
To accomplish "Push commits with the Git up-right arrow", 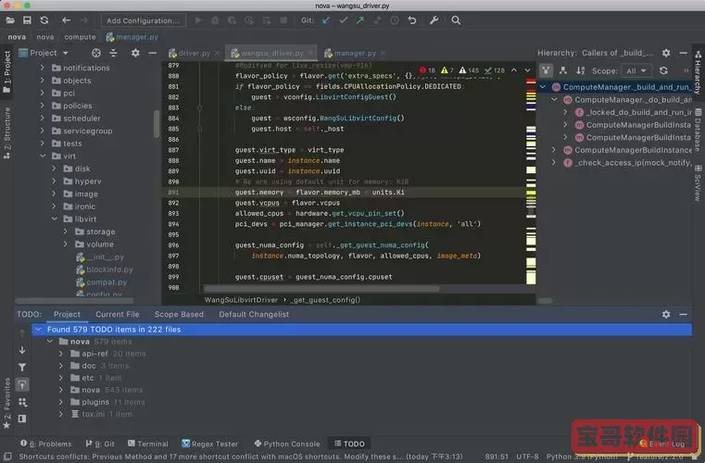I will pyautogui.click(x=360, y=20).
